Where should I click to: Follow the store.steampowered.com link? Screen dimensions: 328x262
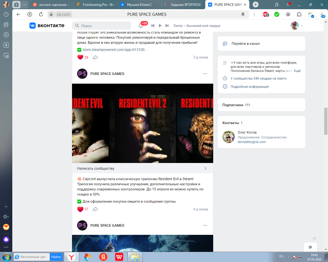coord(115,50)
